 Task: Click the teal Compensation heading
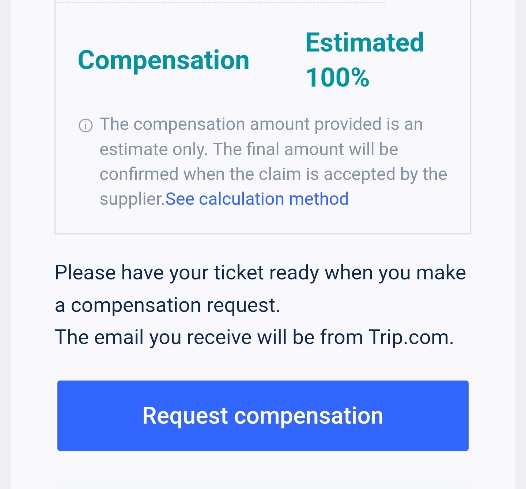pos(163,60)
